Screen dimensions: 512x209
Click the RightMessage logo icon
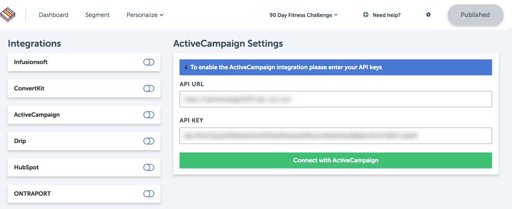8,14
